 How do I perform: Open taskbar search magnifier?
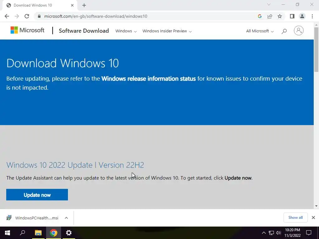22,233
